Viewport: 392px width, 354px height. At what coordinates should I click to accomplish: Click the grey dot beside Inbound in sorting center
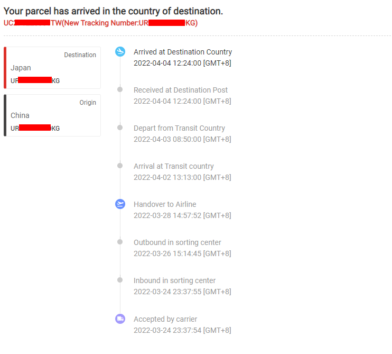pyautogui.click(x=120, y=280)
